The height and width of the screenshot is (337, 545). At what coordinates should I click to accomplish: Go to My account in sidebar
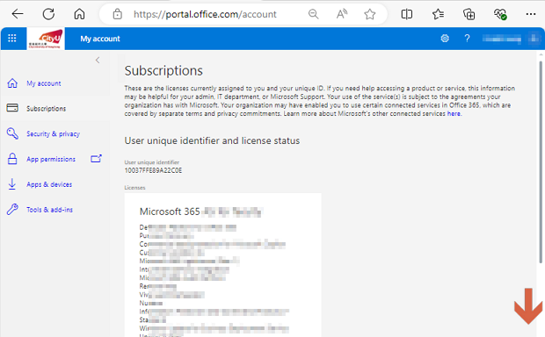pyautogui.click(x=44, y=83)
